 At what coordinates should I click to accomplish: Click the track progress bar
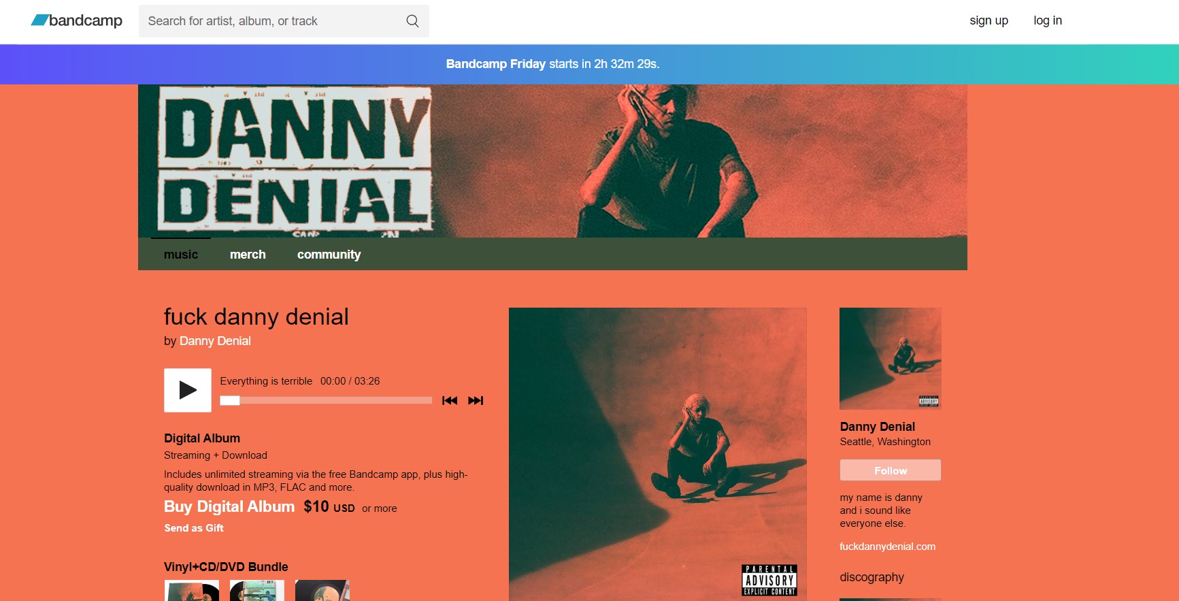(326, 400)
